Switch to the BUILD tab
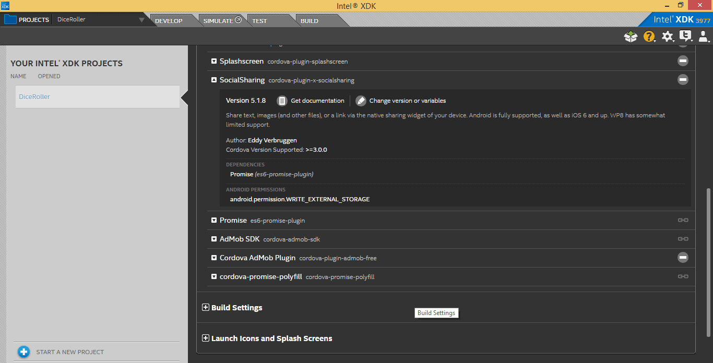This screenshot has height=363, width=713. tap(310, 21)
